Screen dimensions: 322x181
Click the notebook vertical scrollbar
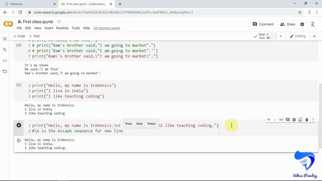pyautogui.click(x=320, y=116)
